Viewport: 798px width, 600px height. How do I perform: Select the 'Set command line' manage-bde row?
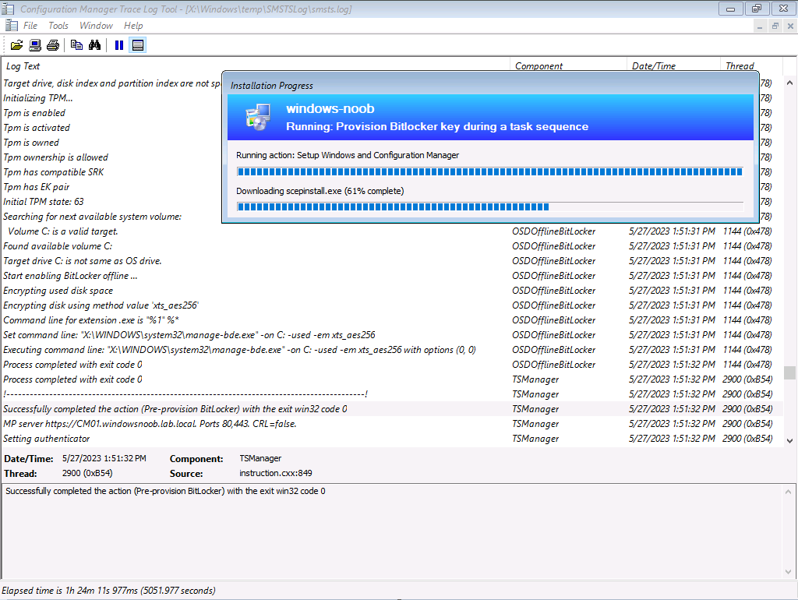pyautogui.click(x=392, y=335)
